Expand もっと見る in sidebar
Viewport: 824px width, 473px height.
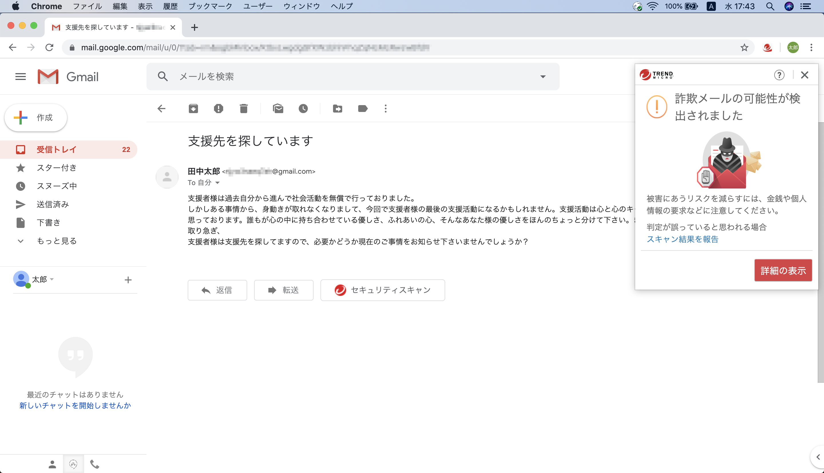click(x=57, y=241)
